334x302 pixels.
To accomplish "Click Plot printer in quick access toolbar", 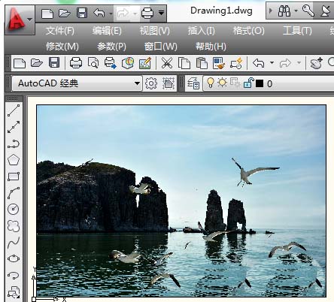I will 147,13.
